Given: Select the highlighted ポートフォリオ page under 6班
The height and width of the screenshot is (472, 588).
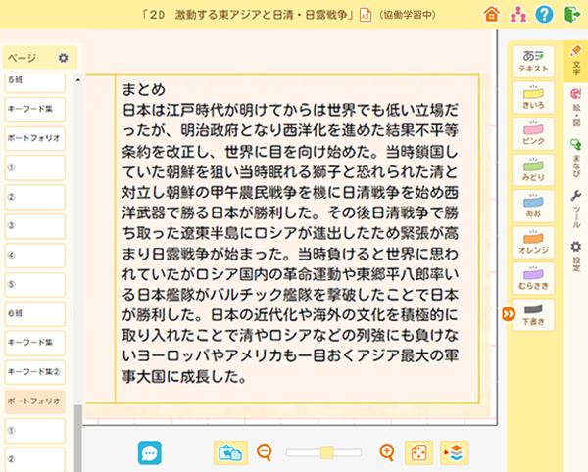Looking at the screenshot, I should click(35, 401).
